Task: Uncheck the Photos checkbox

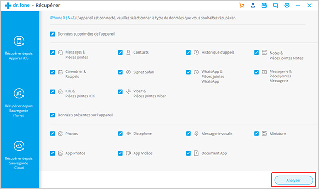Action: point(52,134)
